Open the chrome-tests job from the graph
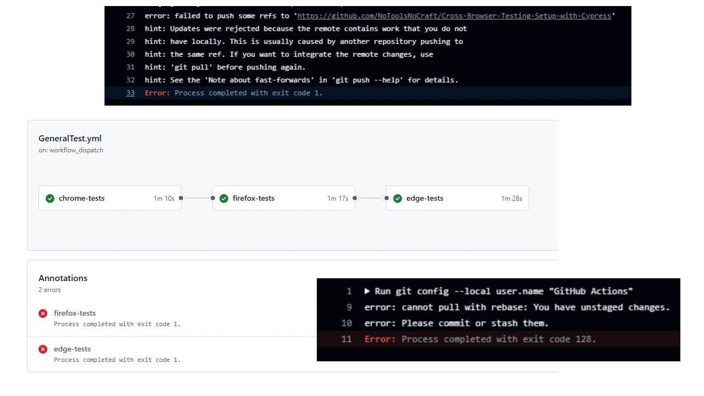The image size is (704, 396). click(x=82, y=199)
